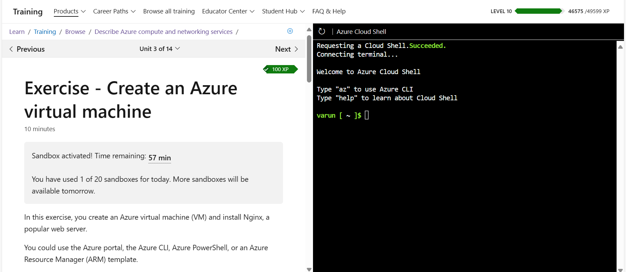Click the completion checkmark inside the XP badge
Viewport: 626px width, 272px height.
267,69
